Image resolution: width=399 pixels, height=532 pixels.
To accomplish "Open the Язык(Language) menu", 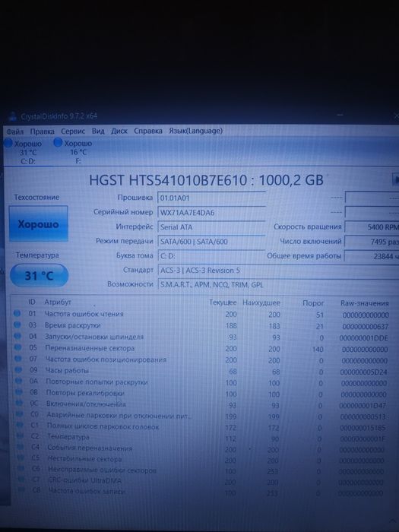I will [196, 131].
